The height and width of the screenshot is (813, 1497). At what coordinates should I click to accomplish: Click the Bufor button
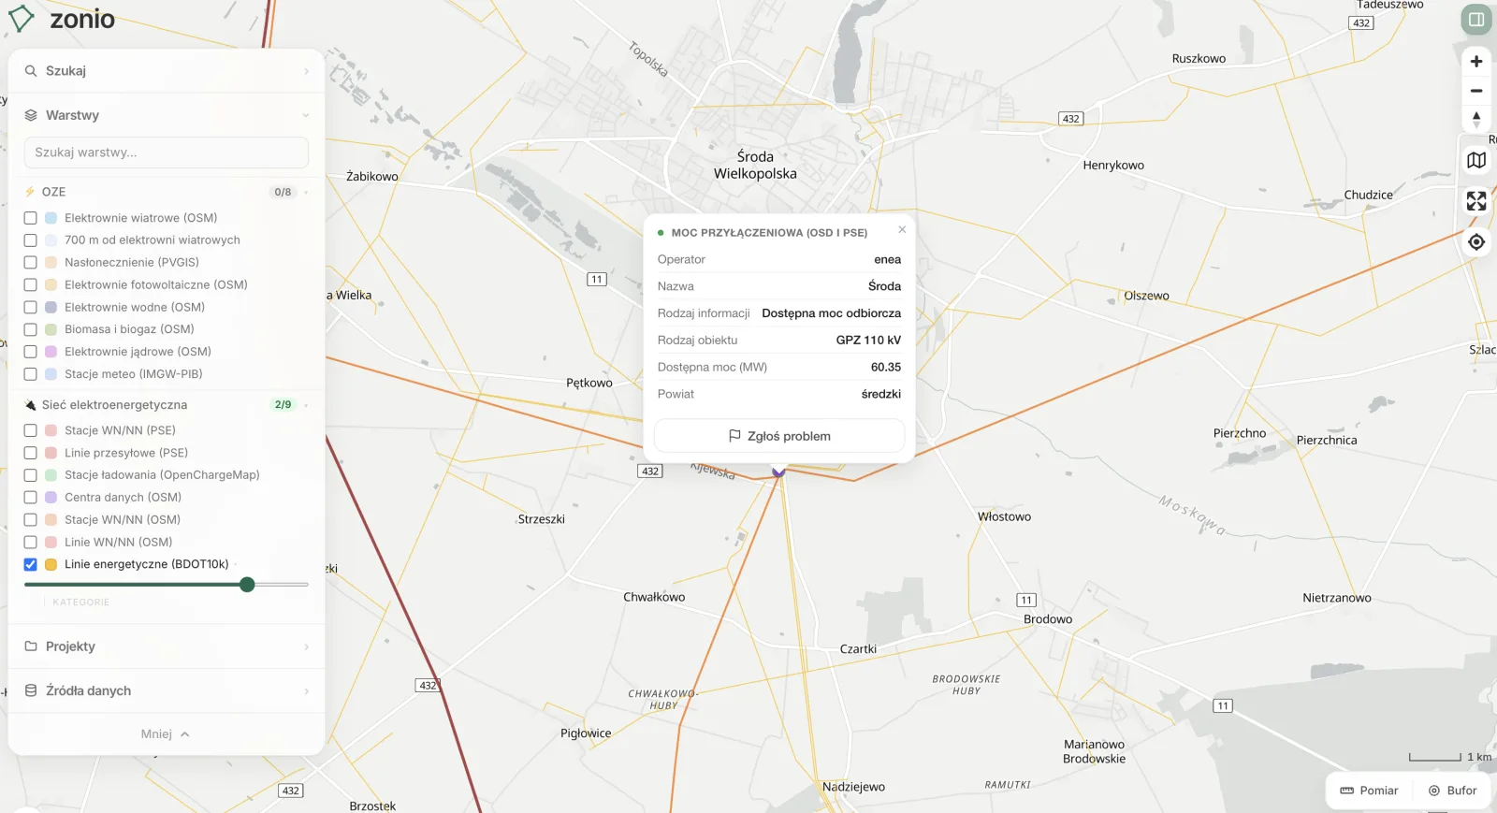[x=1452, y=791]
